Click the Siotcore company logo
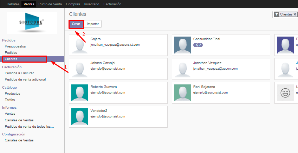The width and height of the screenshot is (298, 153). pos(32,23)
